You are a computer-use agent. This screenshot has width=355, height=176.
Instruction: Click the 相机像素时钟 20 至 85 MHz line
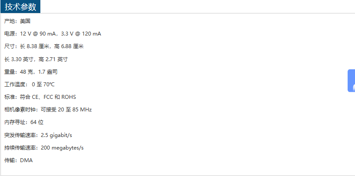click(48, 110)
